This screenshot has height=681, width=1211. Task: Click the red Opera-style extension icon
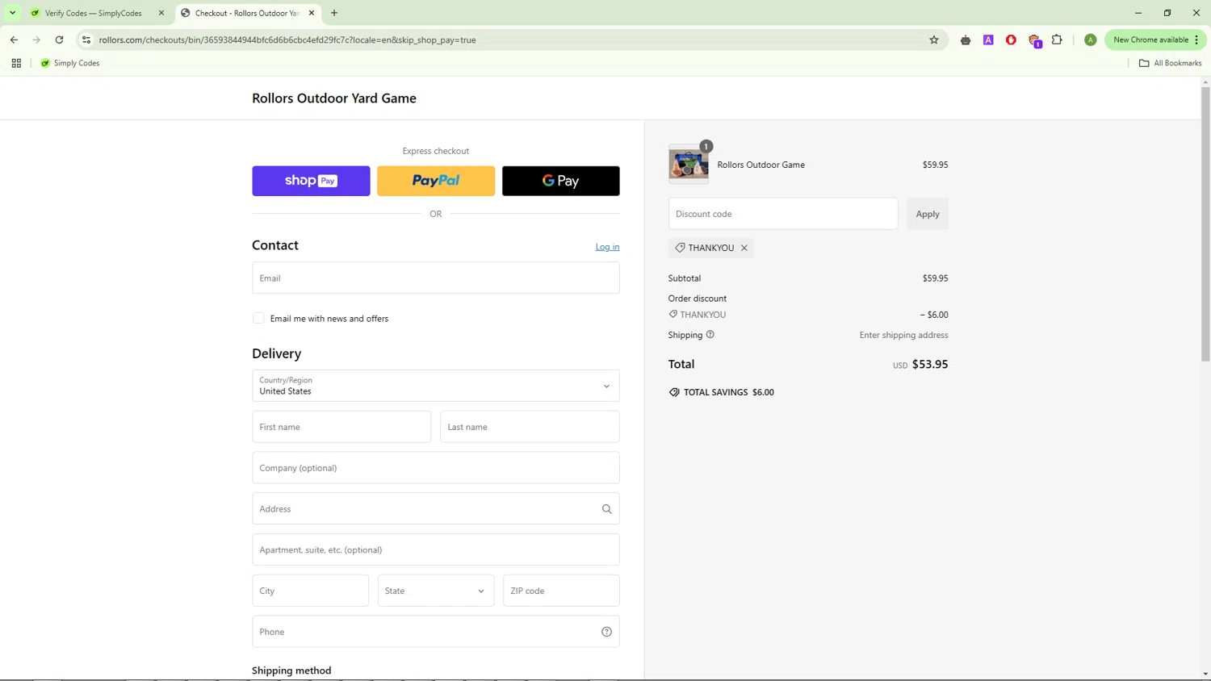tap(1011, 40)
